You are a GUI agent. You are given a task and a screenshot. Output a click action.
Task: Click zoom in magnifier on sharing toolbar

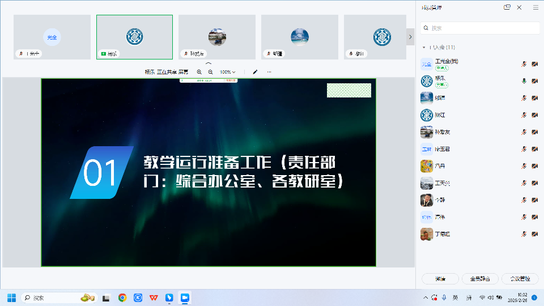(x=199, y=72)
